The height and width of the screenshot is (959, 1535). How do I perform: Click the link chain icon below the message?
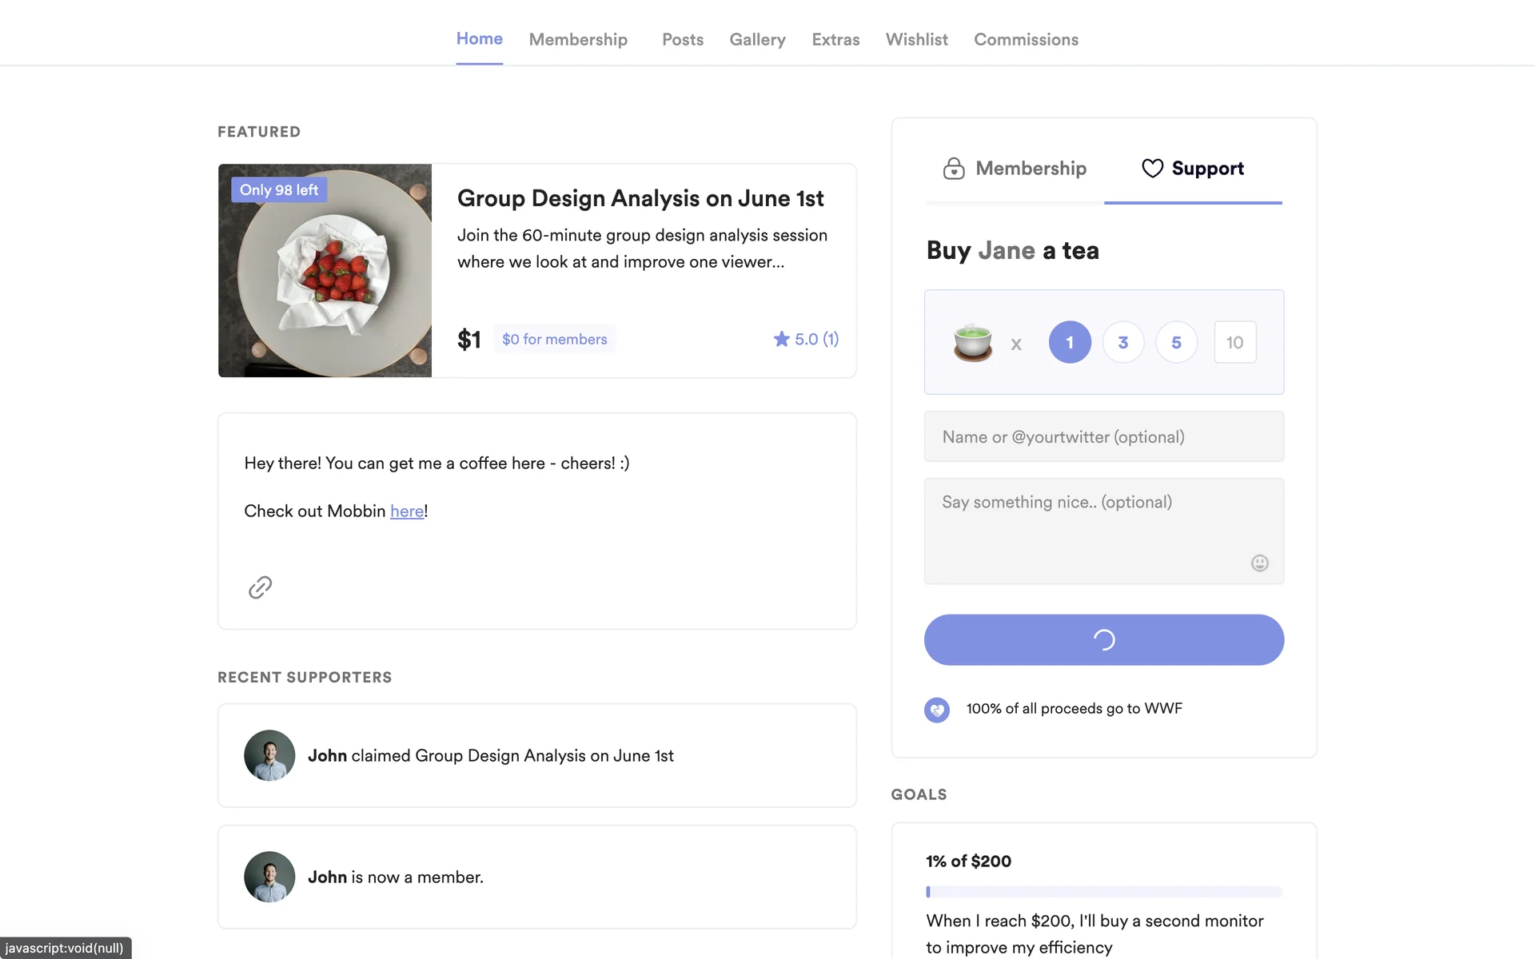[x=260, y=587]
